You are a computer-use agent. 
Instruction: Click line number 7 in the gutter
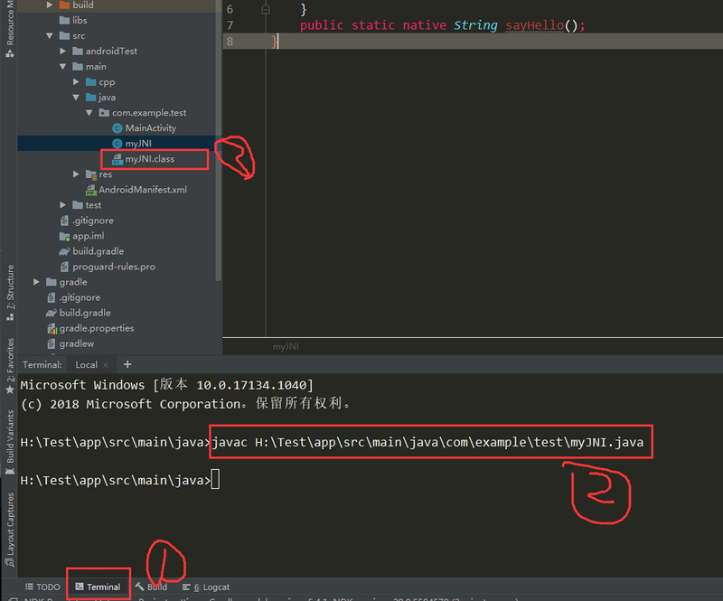(x=230, y=25)
